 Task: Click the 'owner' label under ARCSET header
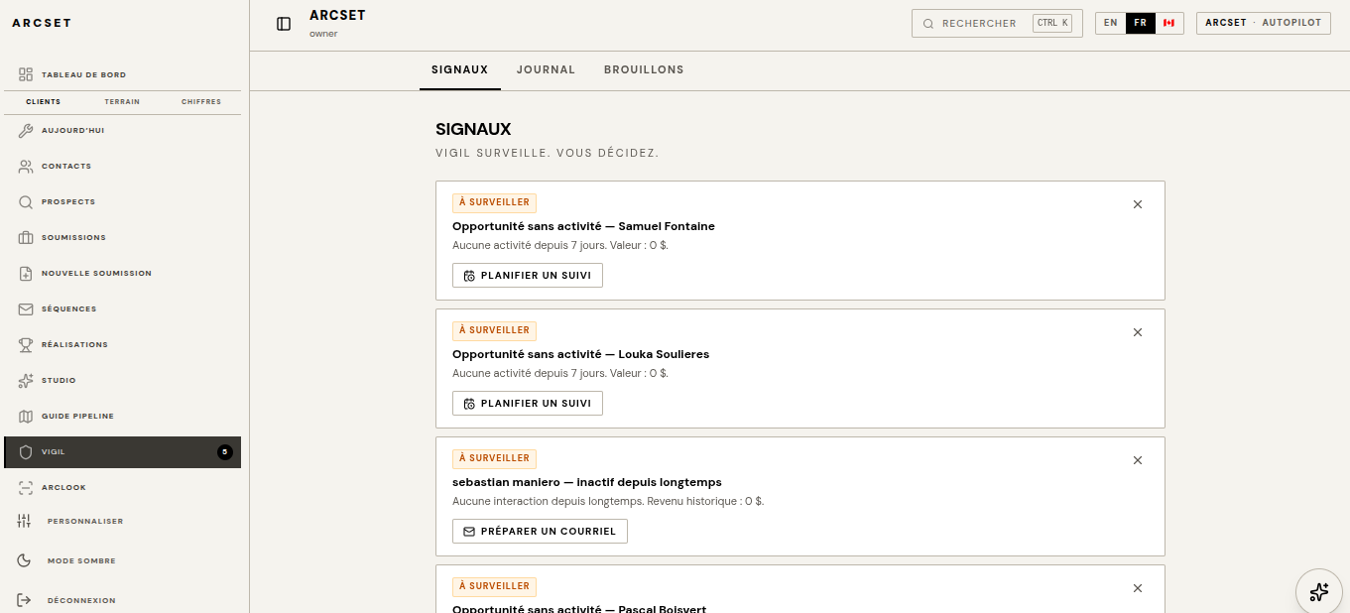click(323, 34)
